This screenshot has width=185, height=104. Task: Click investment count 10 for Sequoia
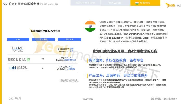point(42,59)
